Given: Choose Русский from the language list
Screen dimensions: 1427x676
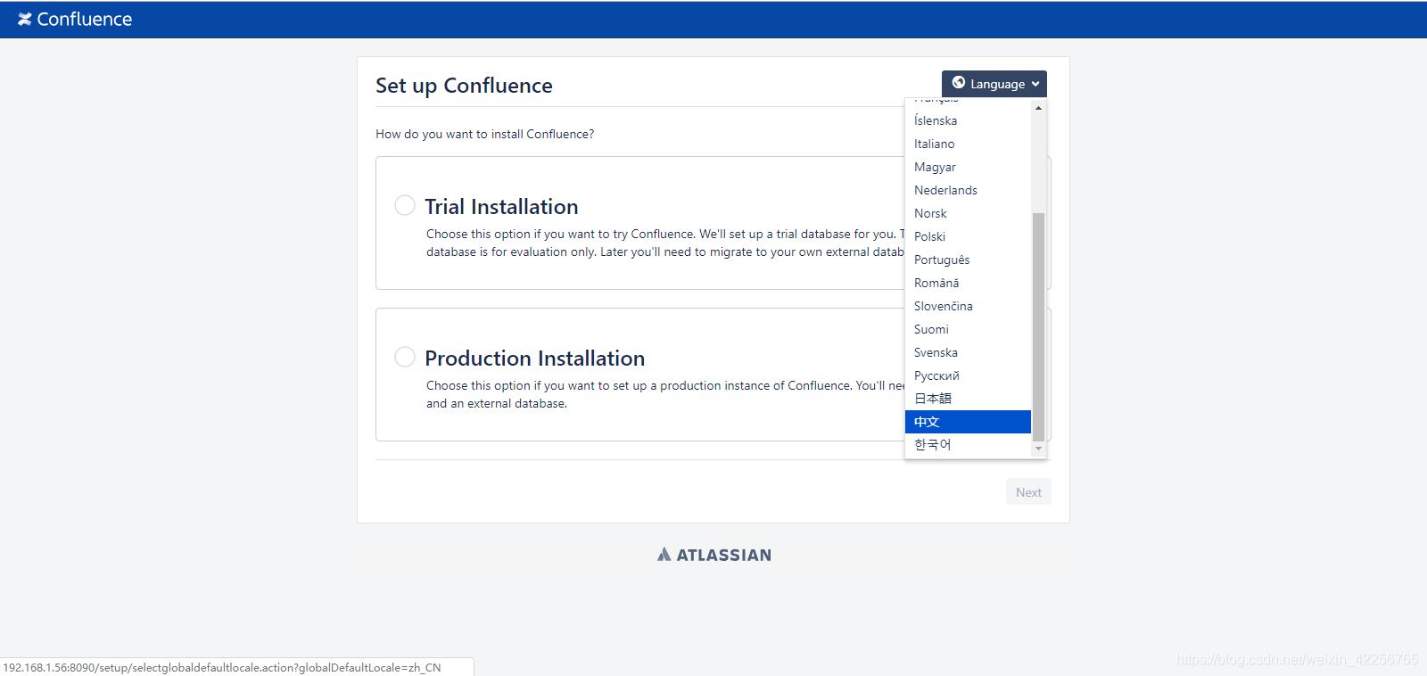Looking at the screenshot, I should (x=968, y=375).
